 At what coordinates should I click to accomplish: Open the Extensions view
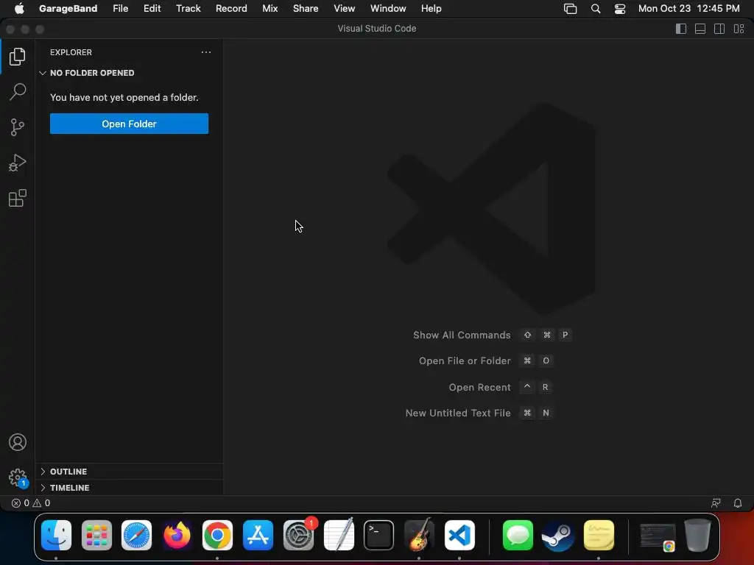pyautogui.click(x=18, y=198)
